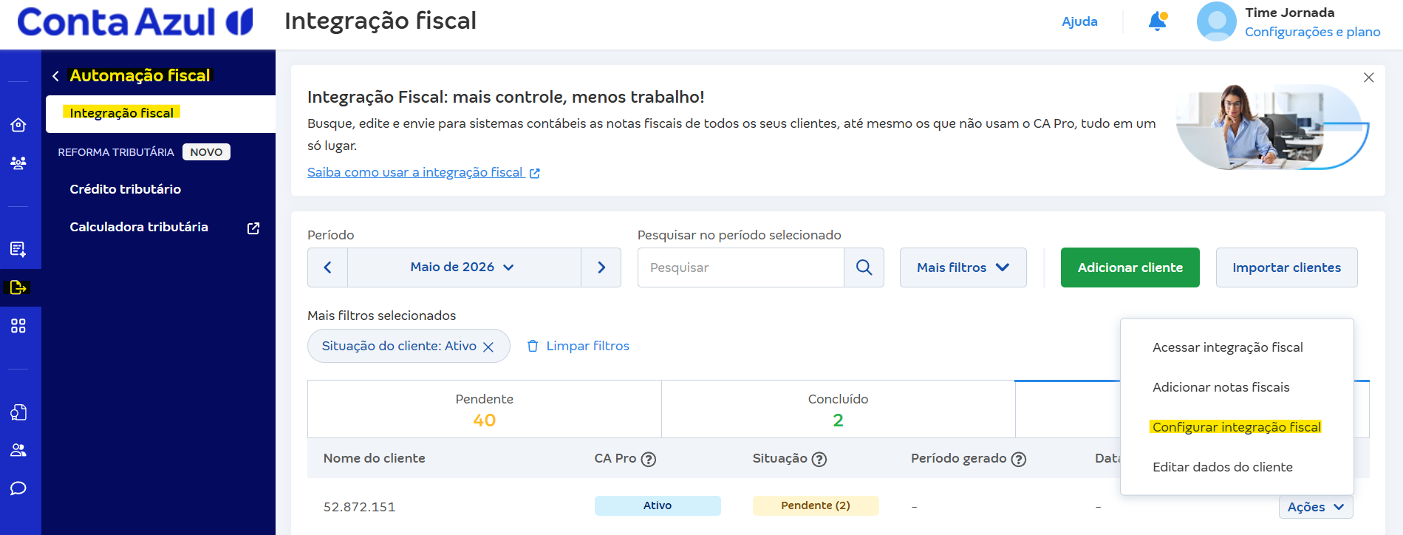The height and width of the screenshot is (535, 1403).
Task: Close the Integração Fiscal banner
Action: (1368, 78)
